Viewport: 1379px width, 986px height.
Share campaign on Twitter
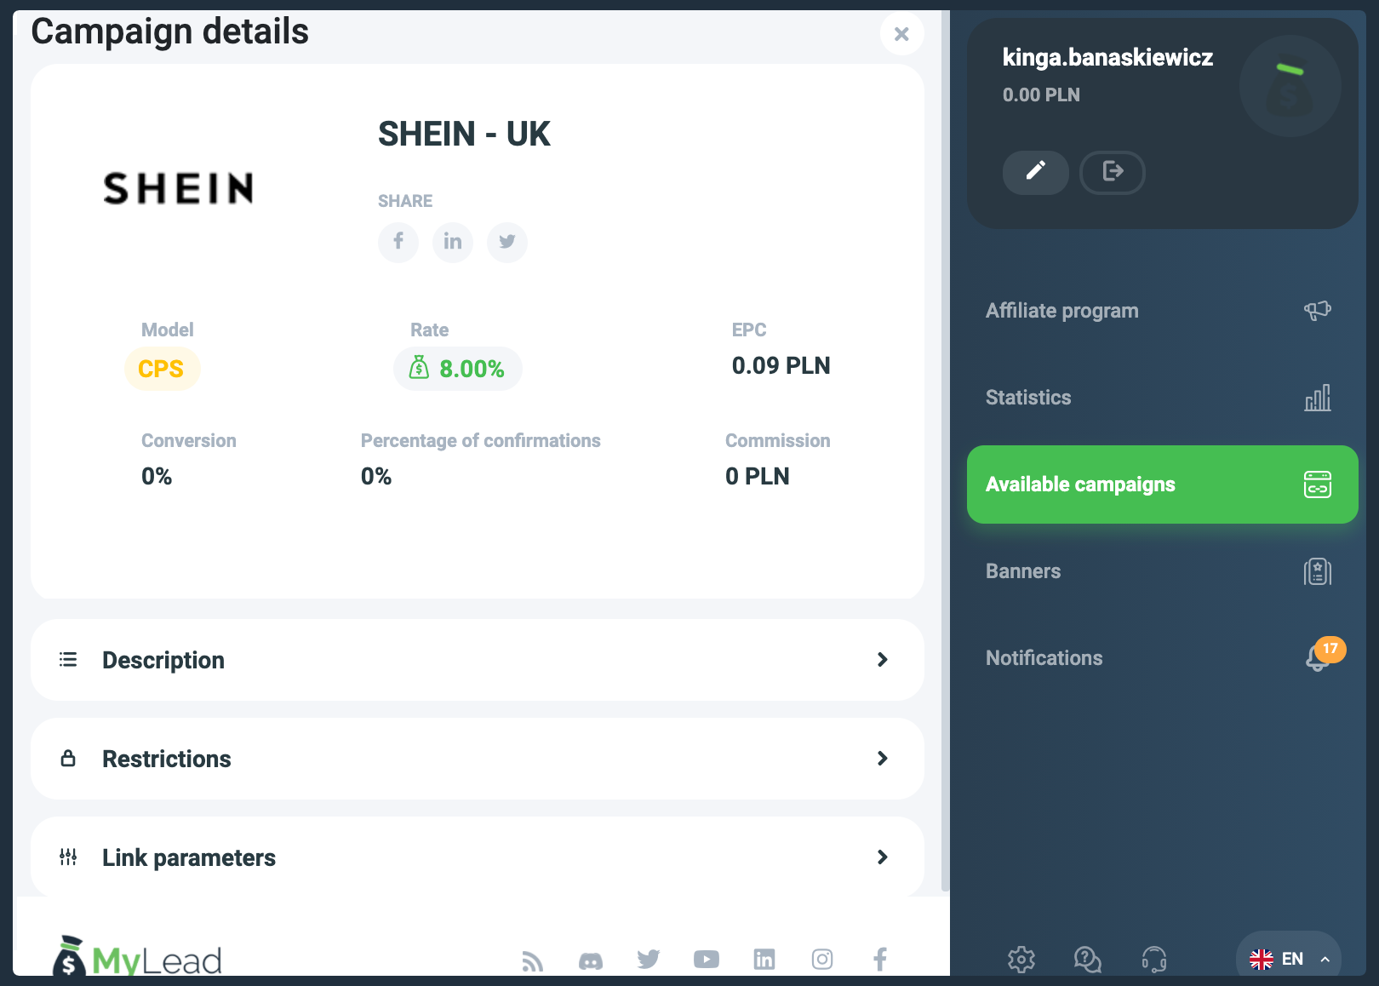[x=507, y=242]
